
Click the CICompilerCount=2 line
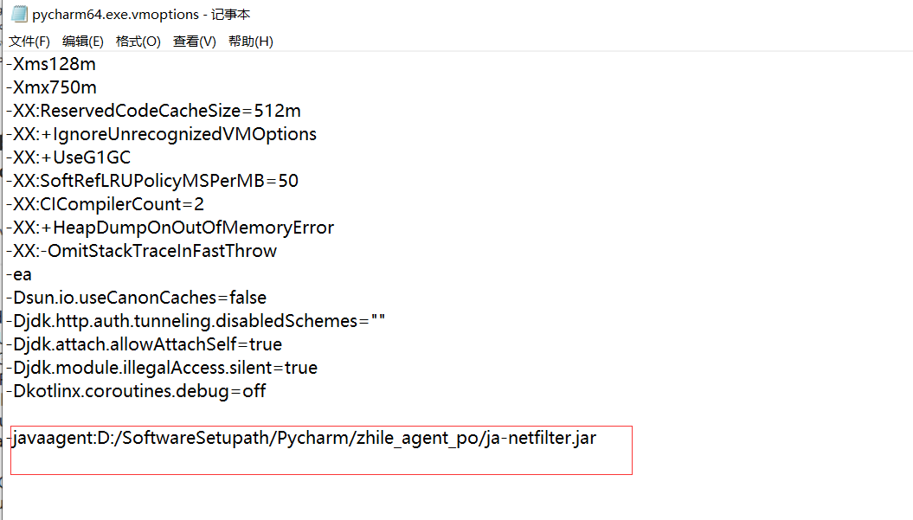point(106,204)
